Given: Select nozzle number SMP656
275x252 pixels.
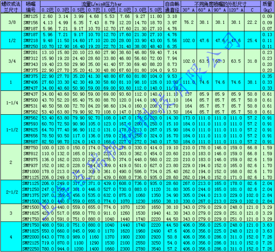Looking at the screenshot, I should (31, 136).
